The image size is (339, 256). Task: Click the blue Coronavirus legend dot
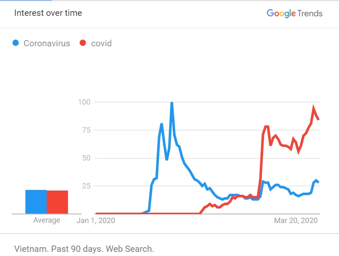point(16,43)
